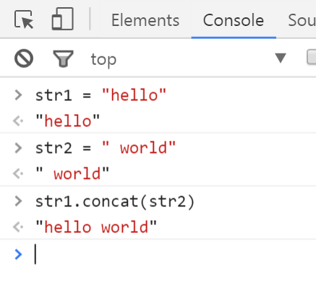Tick the checkbox beside the context dropdown arrow

311,57
